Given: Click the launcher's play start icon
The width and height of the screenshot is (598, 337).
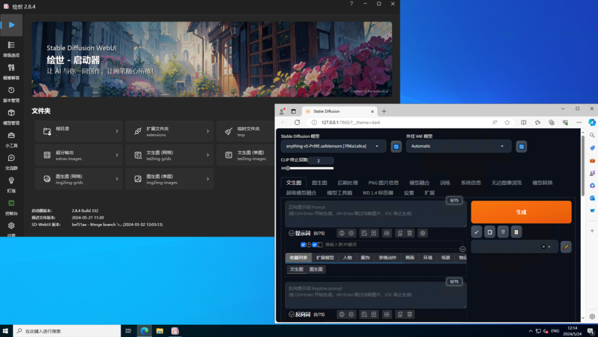Looking at the screenshot, I should click(x=12, y=25).
